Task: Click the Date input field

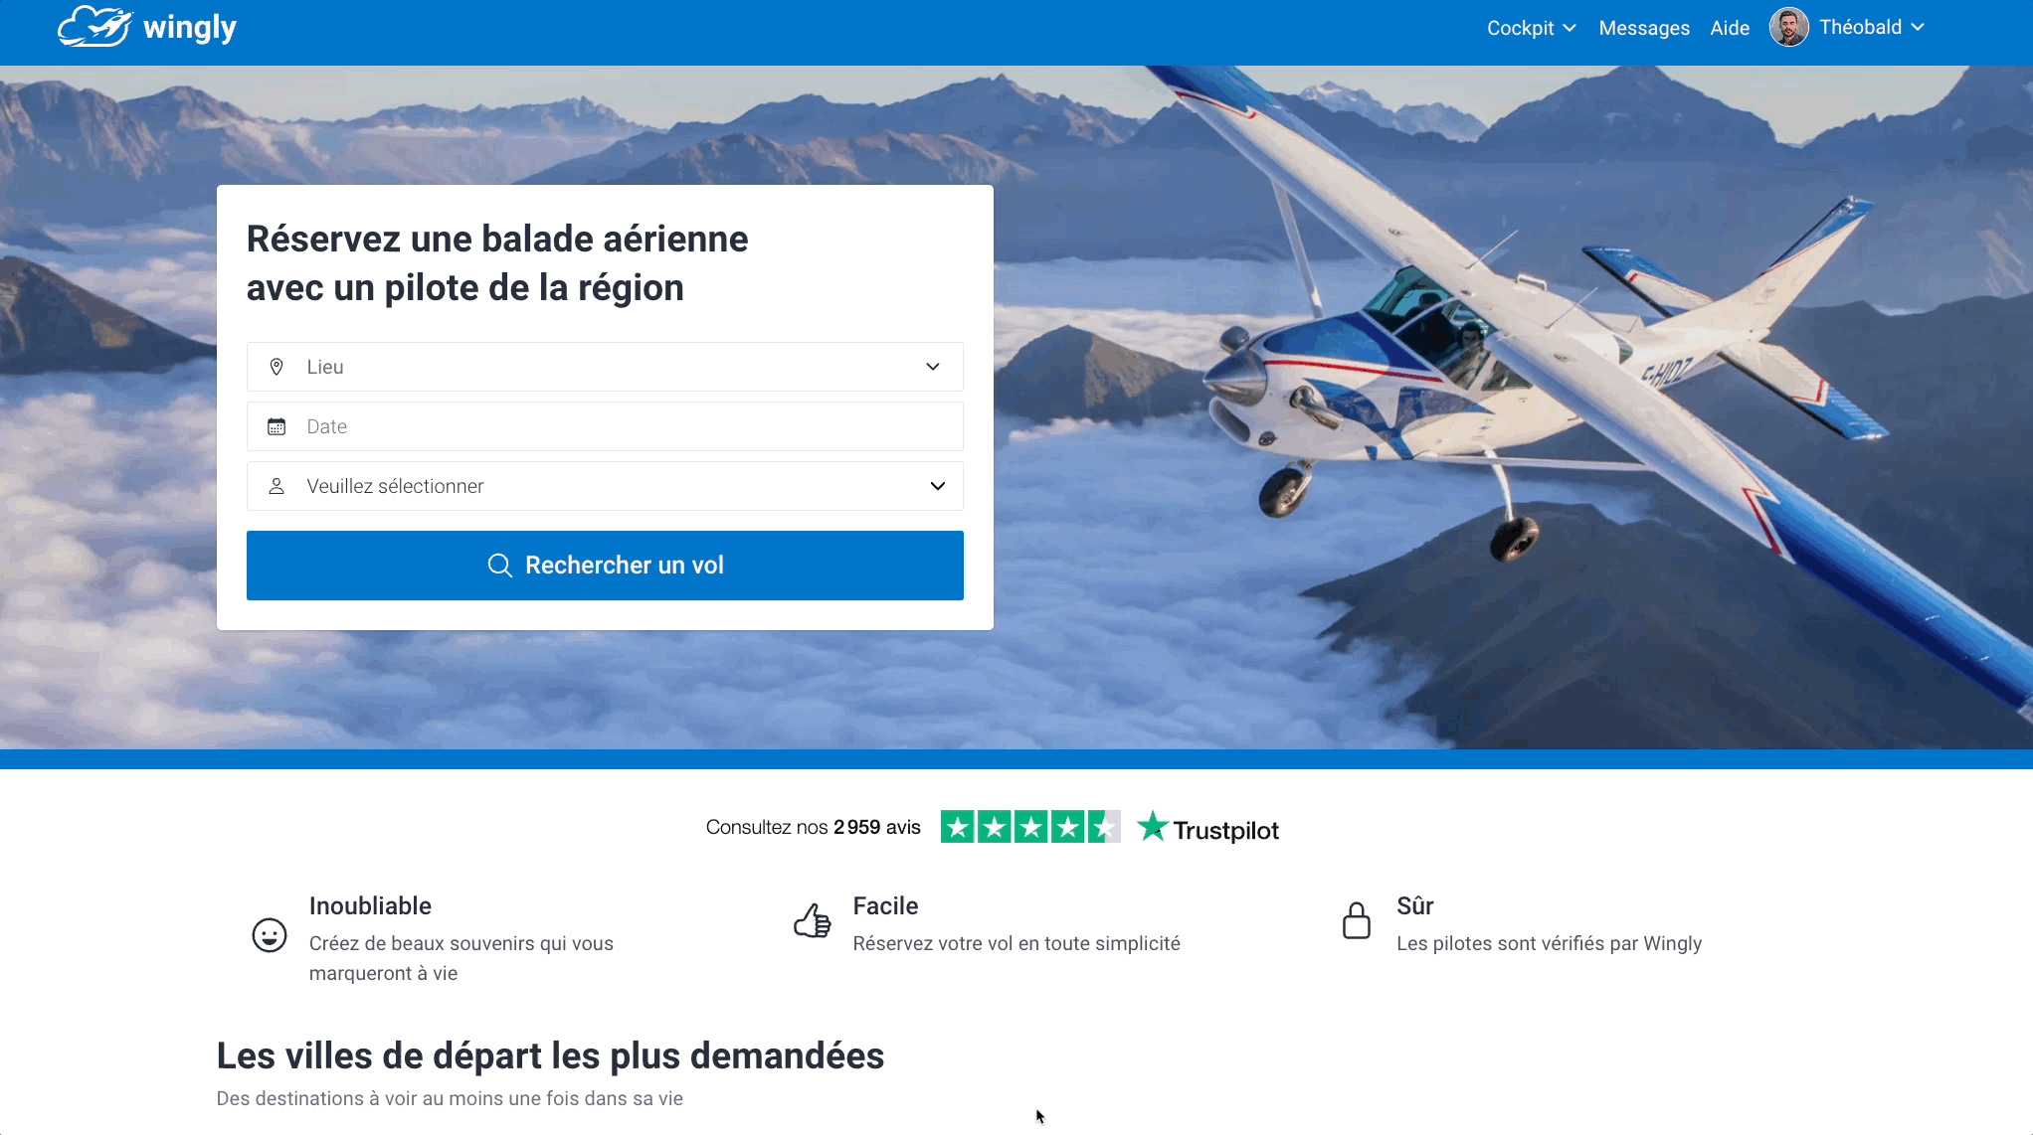Action: tap(605, 426)
